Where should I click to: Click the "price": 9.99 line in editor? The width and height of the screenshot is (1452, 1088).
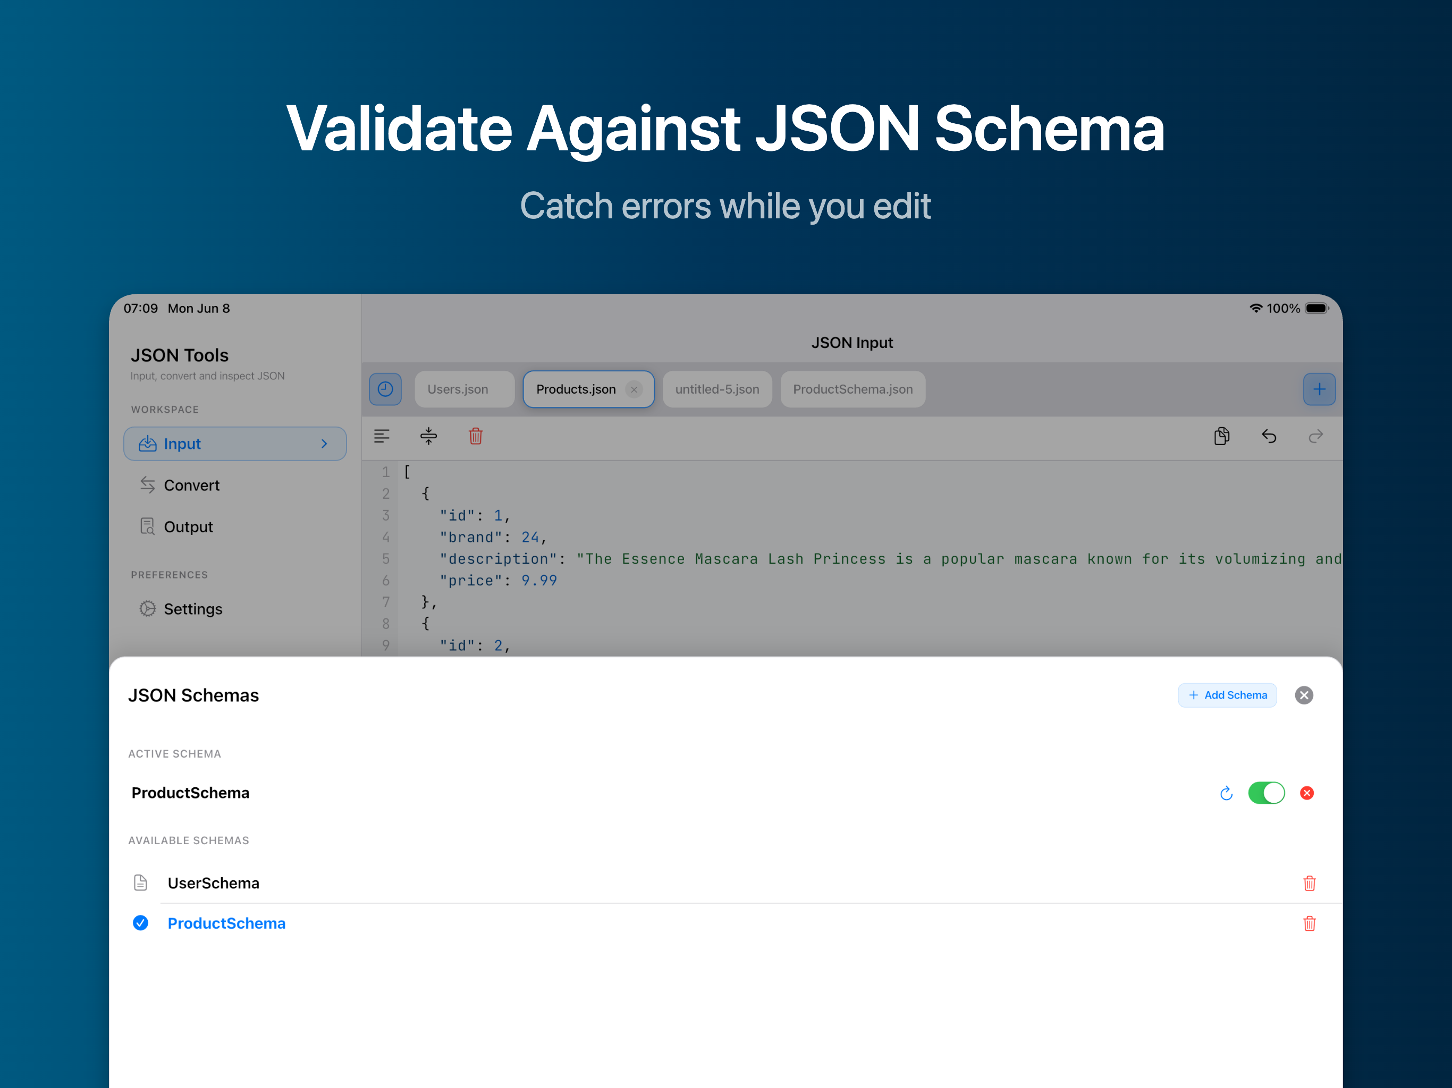pyautogui.click(x=498, y=581)
